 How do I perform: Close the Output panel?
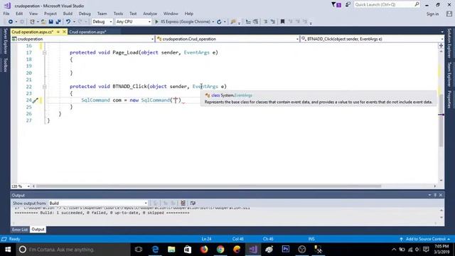(441, 195)
